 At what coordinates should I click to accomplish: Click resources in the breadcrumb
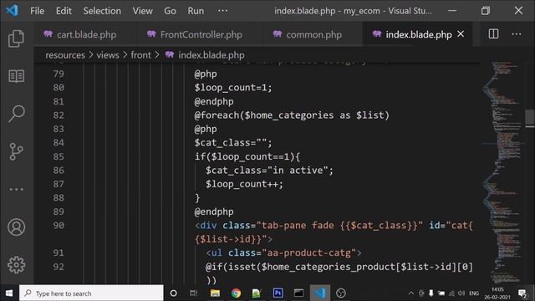[65, 55]
